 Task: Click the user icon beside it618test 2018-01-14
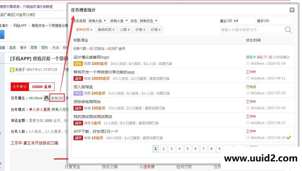tap(248, 64)
